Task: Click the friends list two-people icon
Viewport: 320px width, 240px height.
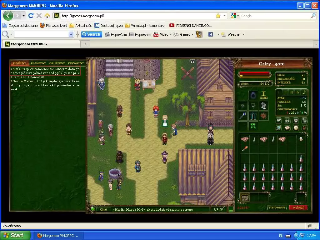Action: (x=287, y=121)
